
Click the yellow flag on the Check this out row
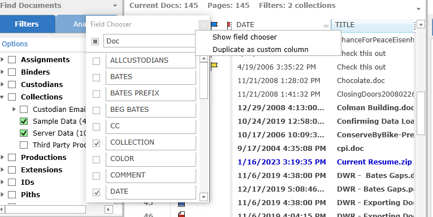coord(214,66)
